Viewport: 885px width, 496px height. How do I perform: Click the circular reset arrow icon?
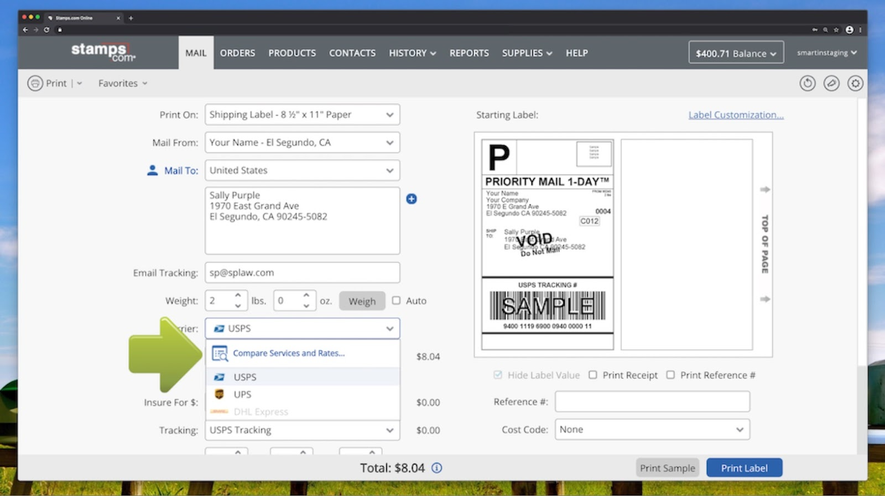tap(807, 83)
